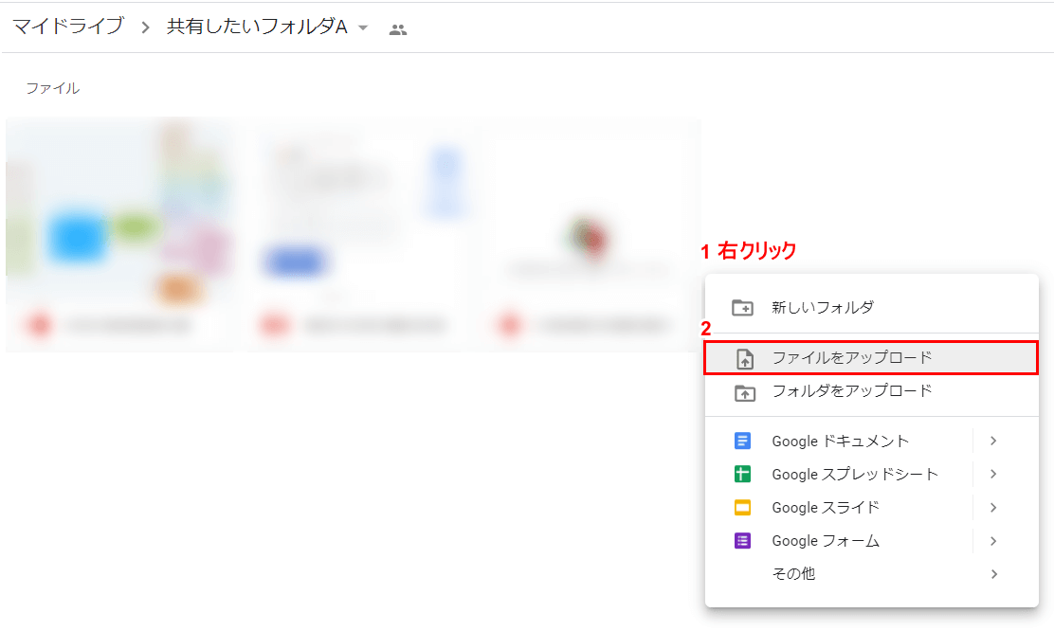1054x631 pixels.
Task: Expand the Google フォーム submenu arrow
Action: click(992, 541)
